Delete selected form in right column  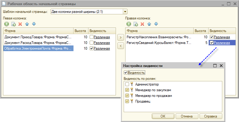click(143, 24)
